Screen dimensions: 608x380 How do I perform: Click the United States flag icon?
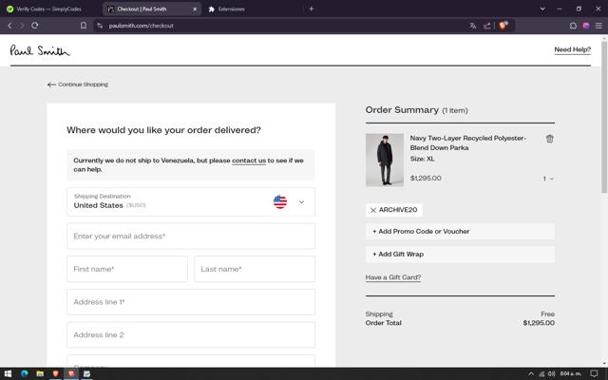[280, 201]
